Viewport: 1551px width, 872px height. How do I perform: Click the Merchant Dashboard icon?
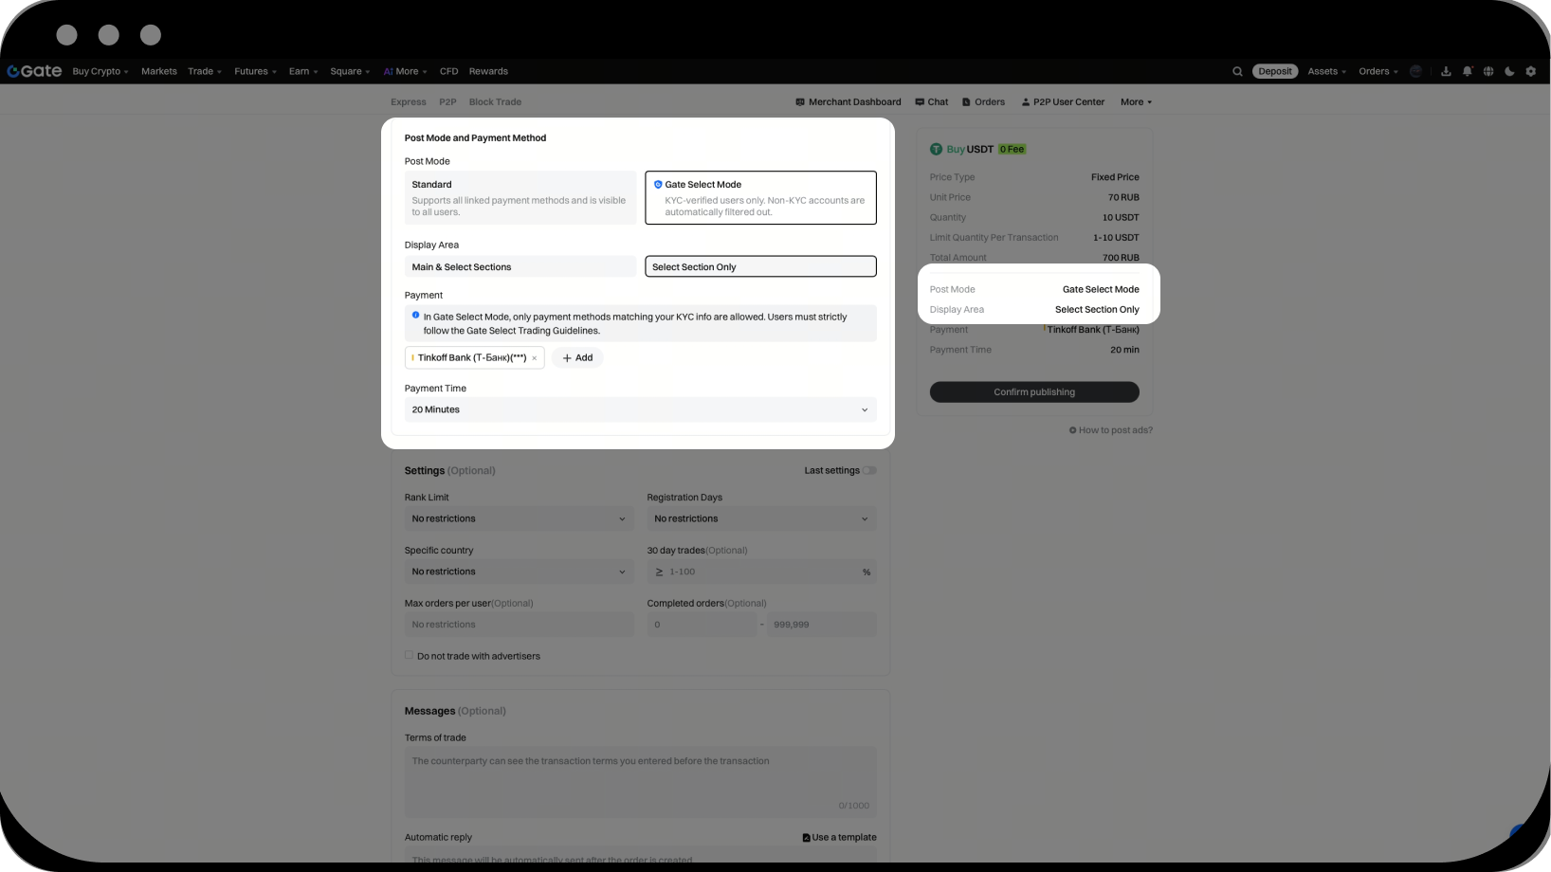coord(800,102)
